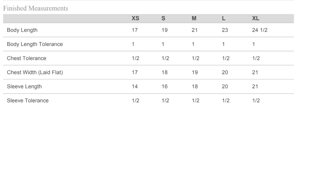The height and width of the screenshot is (171, 313).
Task: Click the XL Chest Tolerance value 1/2
Action: (x=256, y=58)
